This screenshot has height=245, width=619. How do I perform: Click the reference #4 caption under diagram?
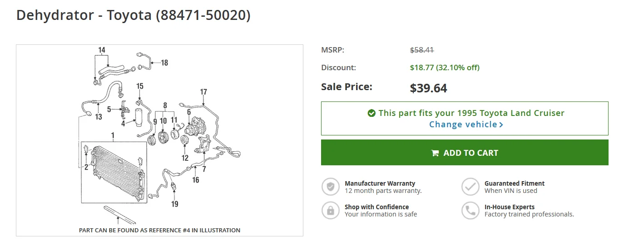160,230
